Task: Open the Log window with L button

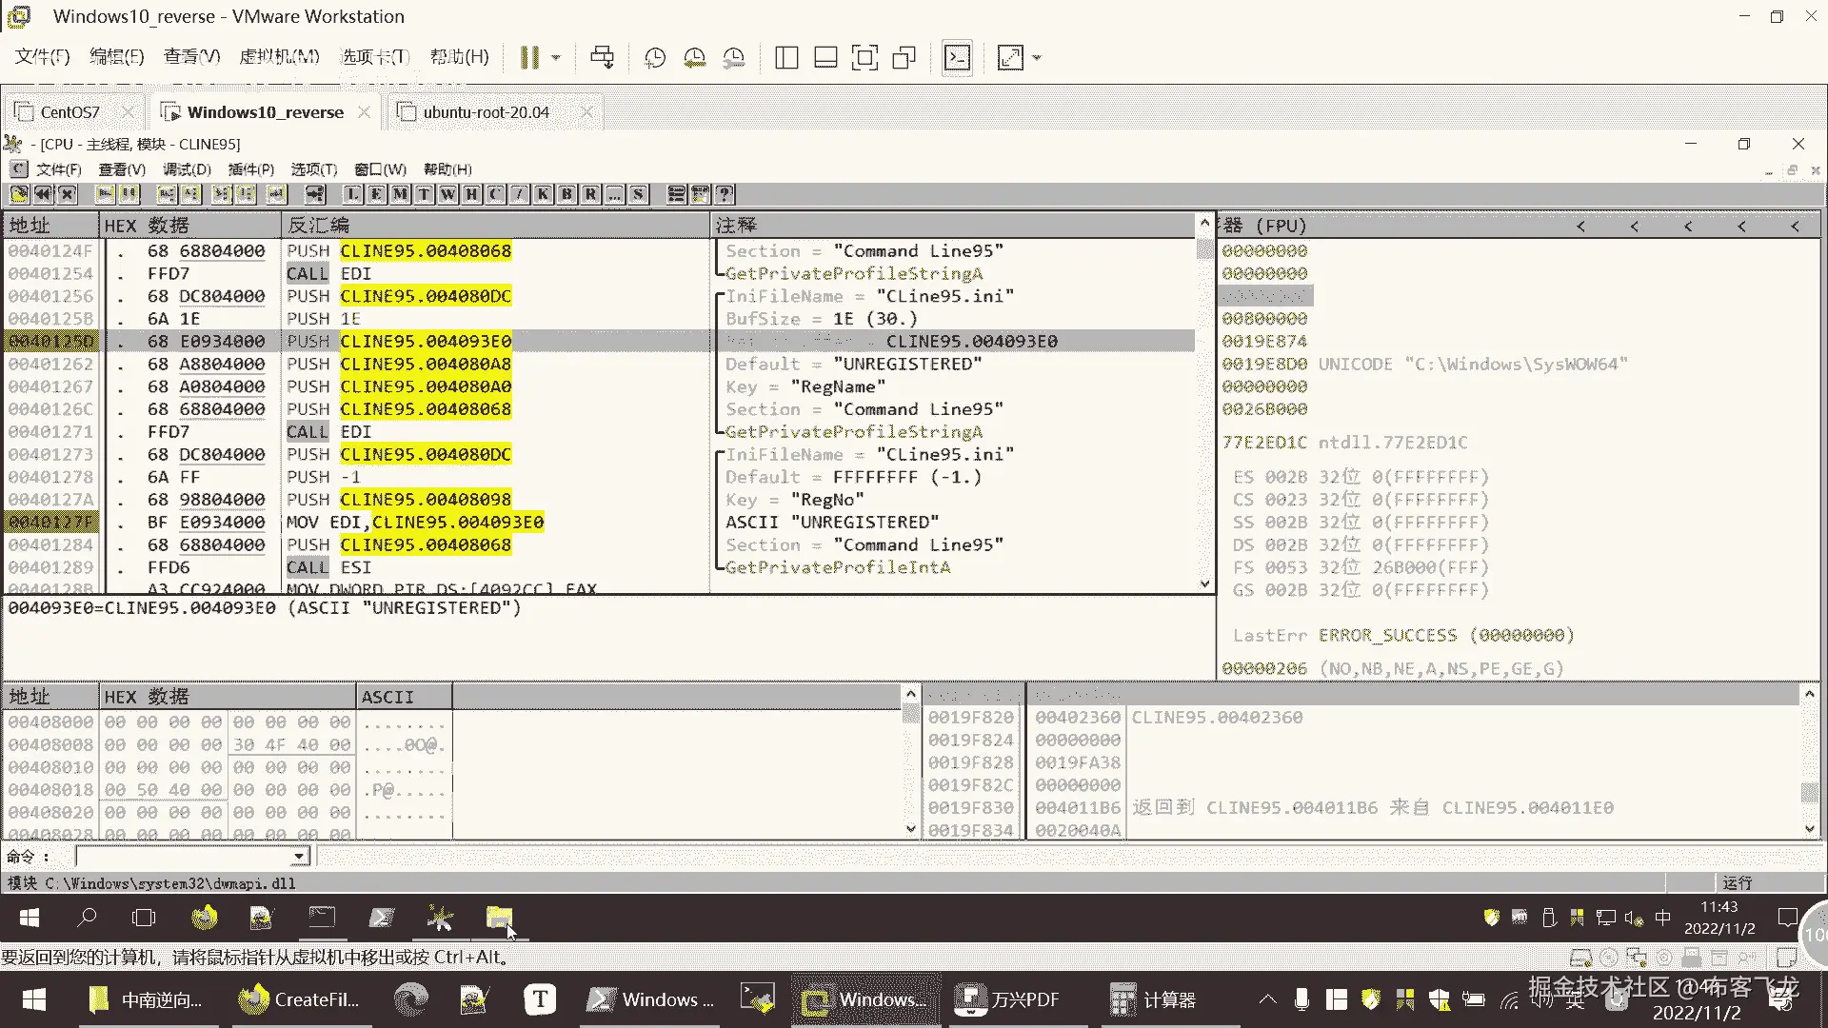Action: (352, 194)
